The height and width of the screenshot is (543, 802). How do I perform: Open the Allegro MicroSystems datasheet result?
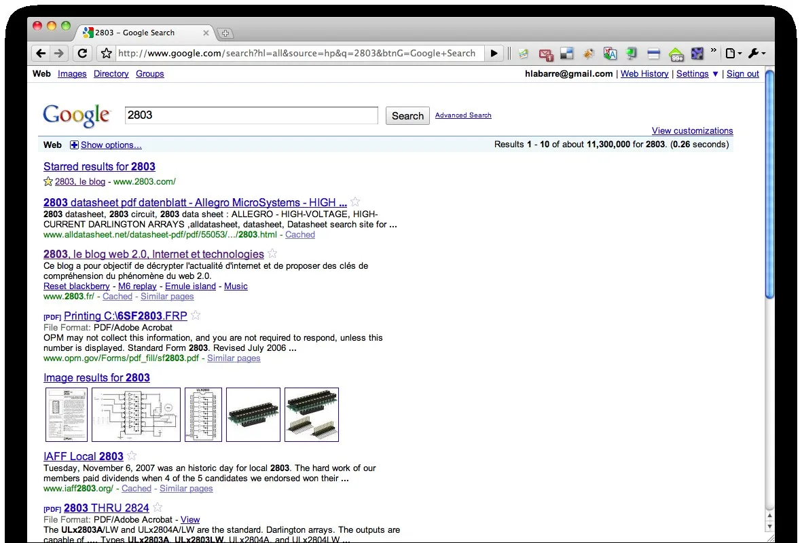point(195,202)
